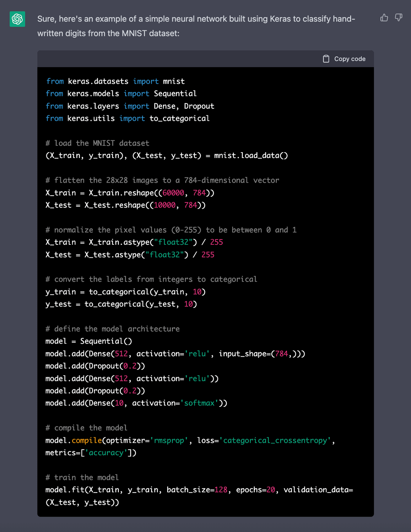Viewport: 411px width, 532px height.
Task: Click the word Sequential in the import line
Action: tap(175, 94)
